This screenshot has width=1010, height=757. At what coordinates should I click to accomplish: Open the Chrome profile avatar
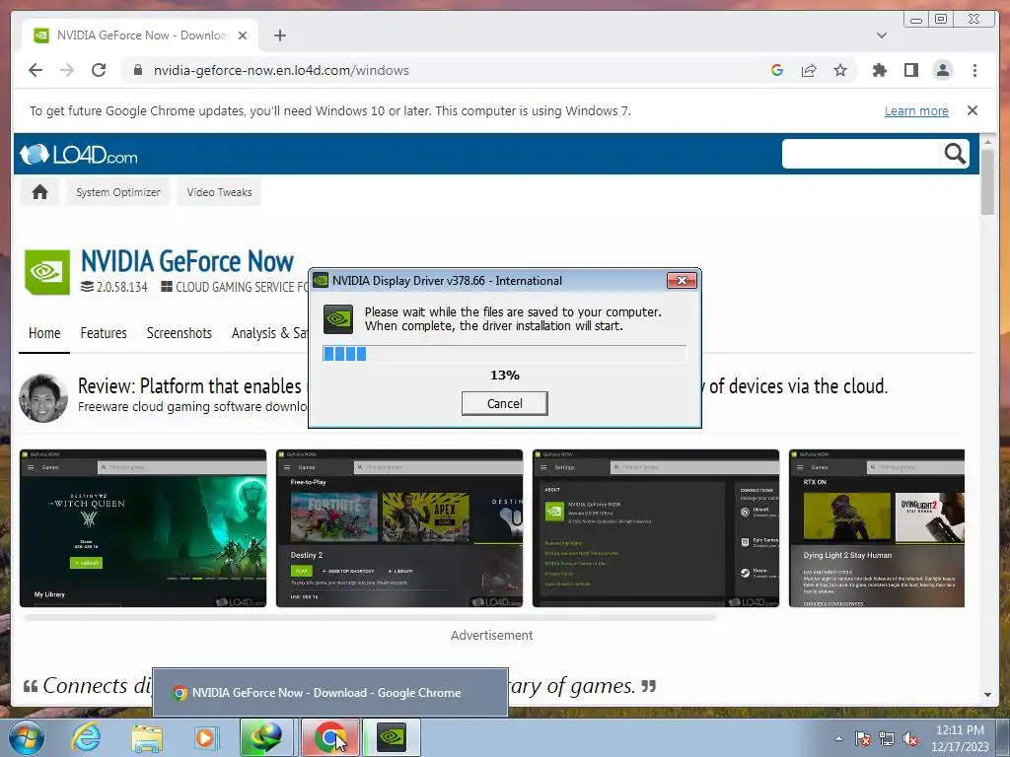coord(942,70)
